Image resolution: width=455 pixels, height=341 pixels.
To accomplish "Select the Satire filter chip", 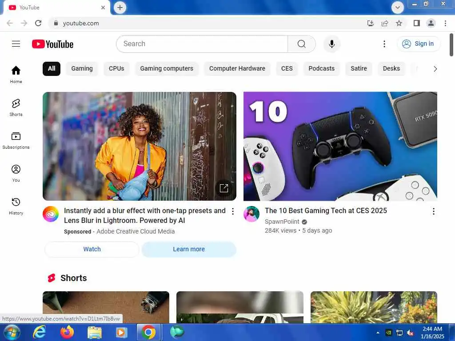I will [359, 69].
